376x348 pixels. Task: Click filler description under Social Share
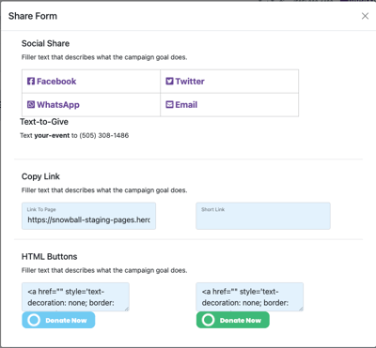pyautogui.click(x=104, y=57)
